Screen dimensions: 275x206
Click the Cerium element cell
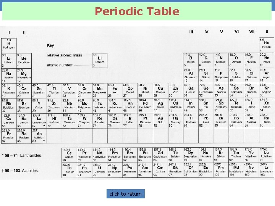69,155
